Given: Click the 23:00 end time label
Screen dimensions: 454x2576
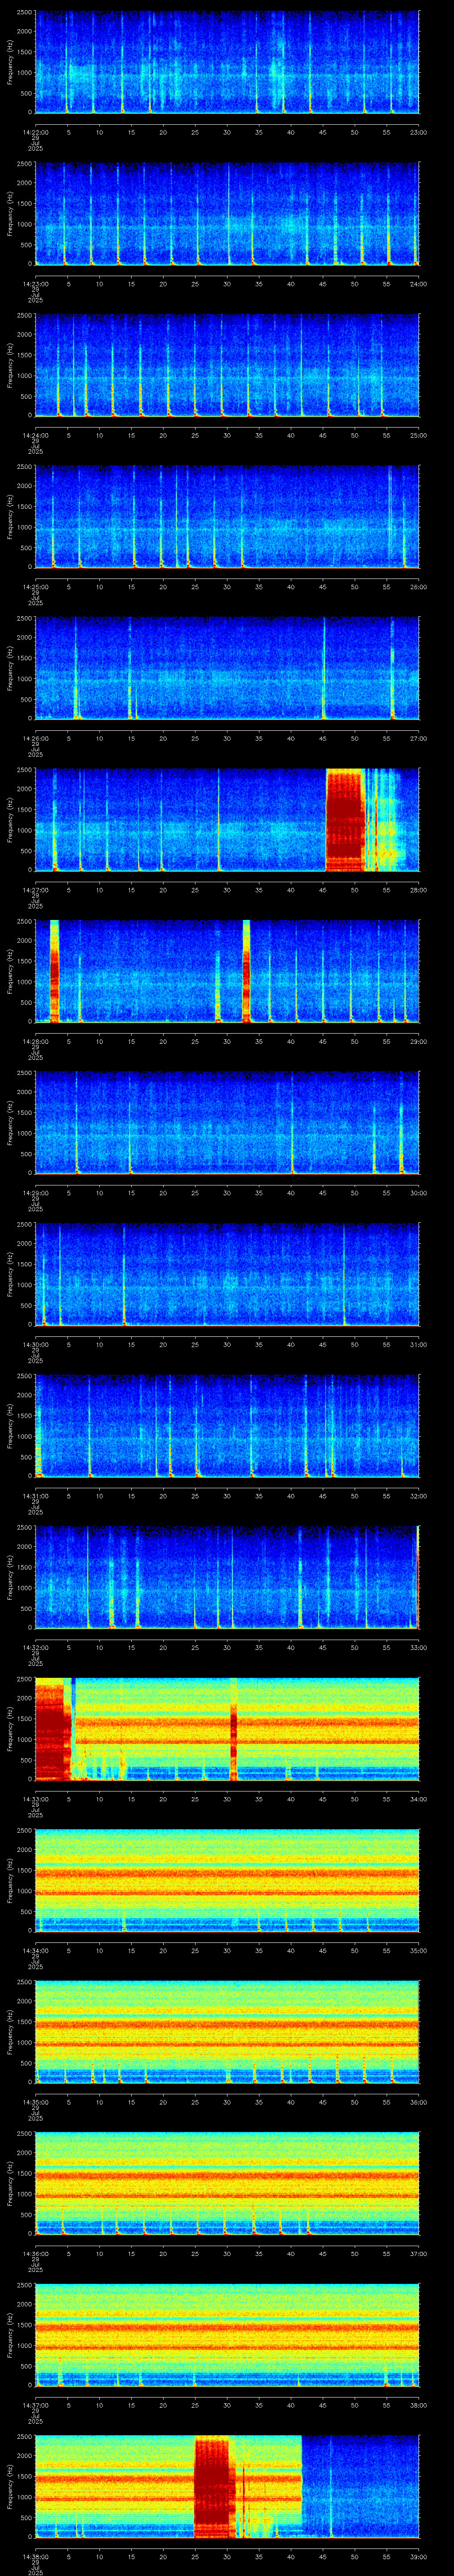Looking at the screenshot, I should tap(419, 132).
